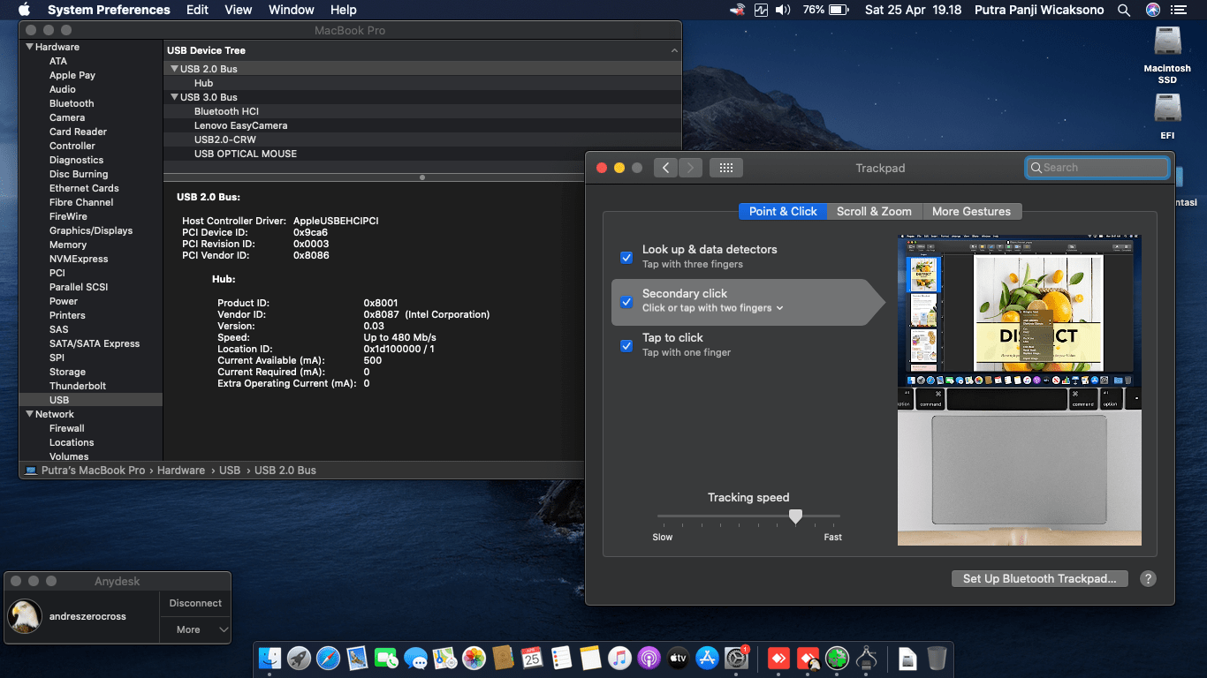Click System Preferences gear icon in dock
1207x678 pixels.
coord(736,658)
